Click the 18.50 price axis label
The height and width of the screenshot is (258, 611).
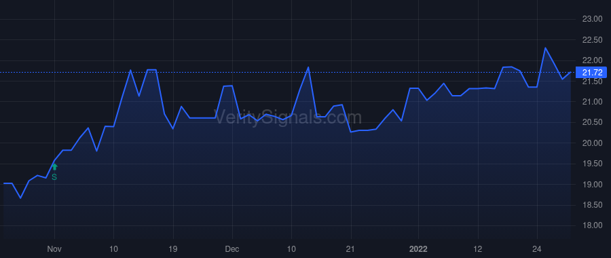click(591, 205)
